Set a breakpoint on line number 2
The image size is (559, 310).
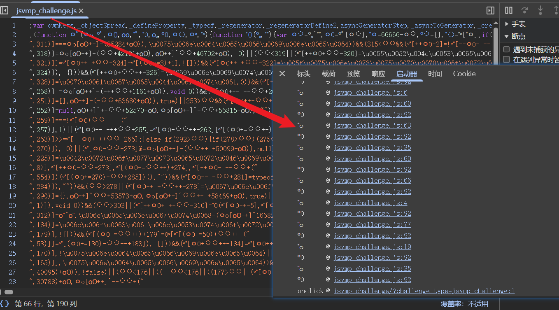click(x=14, y=35)
